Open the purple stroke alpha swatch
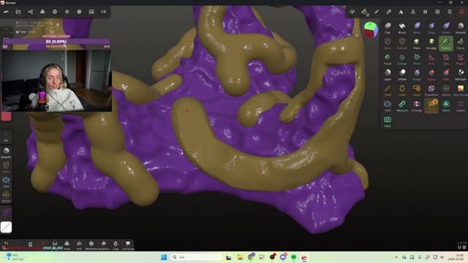The image size is (468, 263). [6, 213]
